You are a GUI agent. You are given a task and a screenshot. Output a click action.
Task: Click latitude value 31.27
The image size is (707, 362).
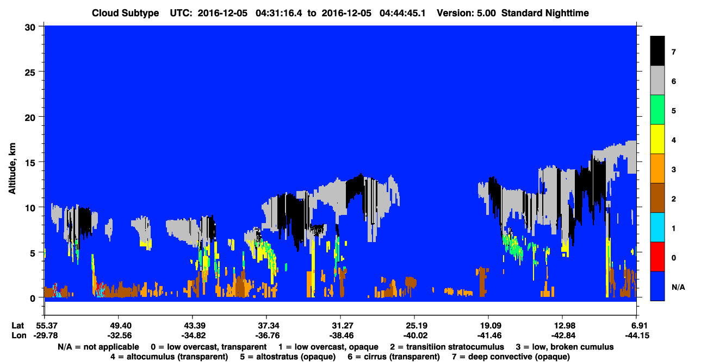coord(340,326)
